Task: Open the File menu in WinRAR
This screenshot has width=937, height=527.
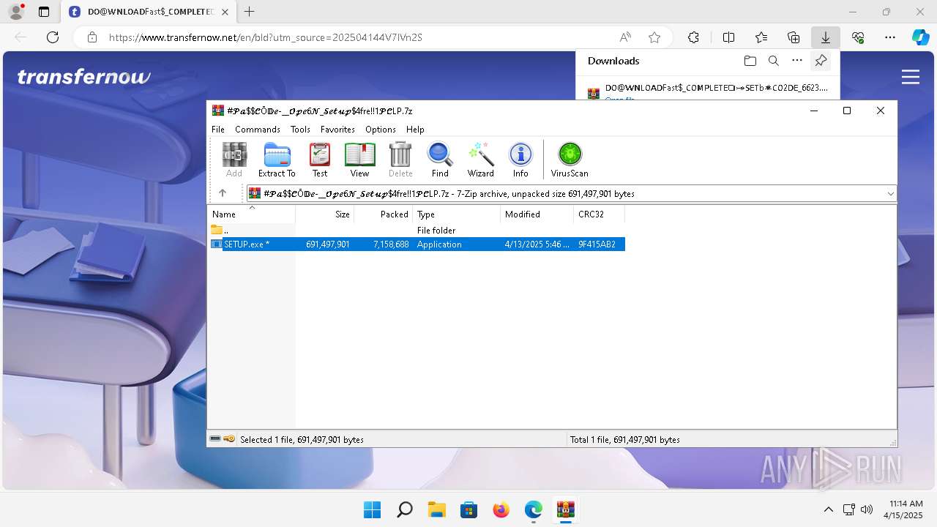Action: 218,129
